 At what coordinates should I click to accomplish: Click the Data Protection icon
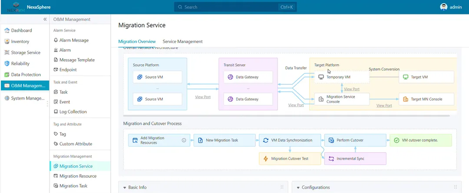point(7,75)
